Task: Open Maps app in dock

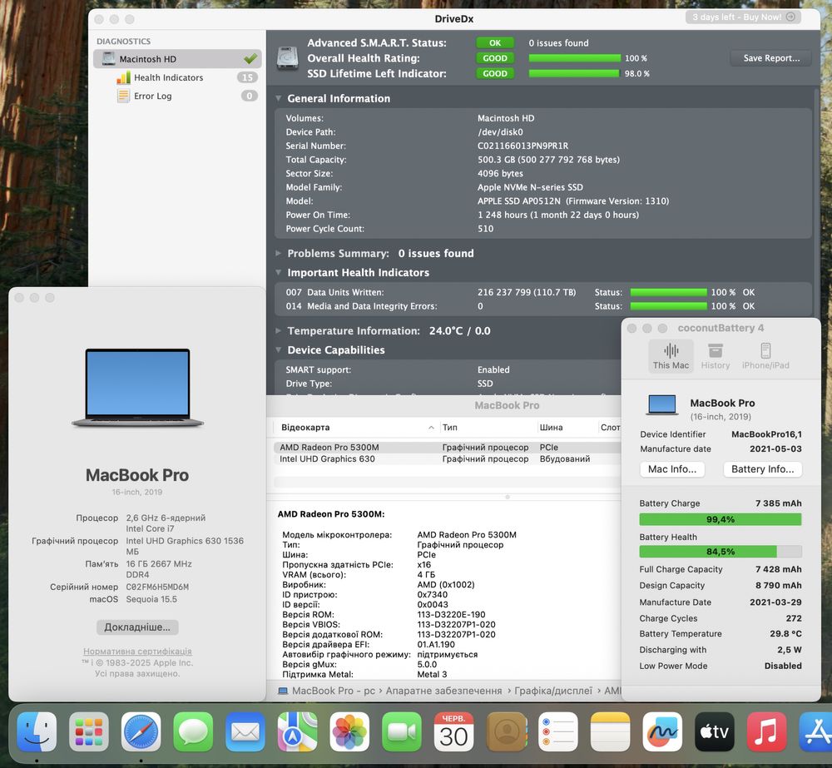Action: [297, 732]
